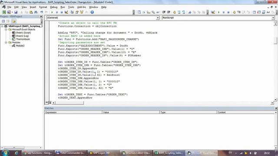
Task: Toggle Design Mode on the Standard toolbar
Action: click(66, 12)
